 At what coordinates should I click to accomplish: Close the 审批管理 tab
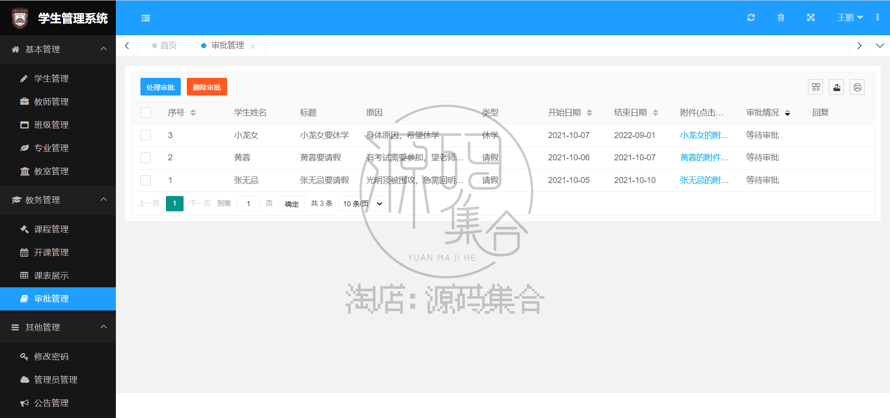(253, 46)
